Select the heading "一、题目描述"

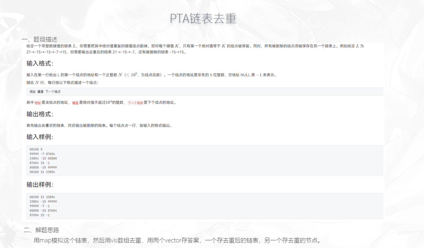[x=40, y=39]
